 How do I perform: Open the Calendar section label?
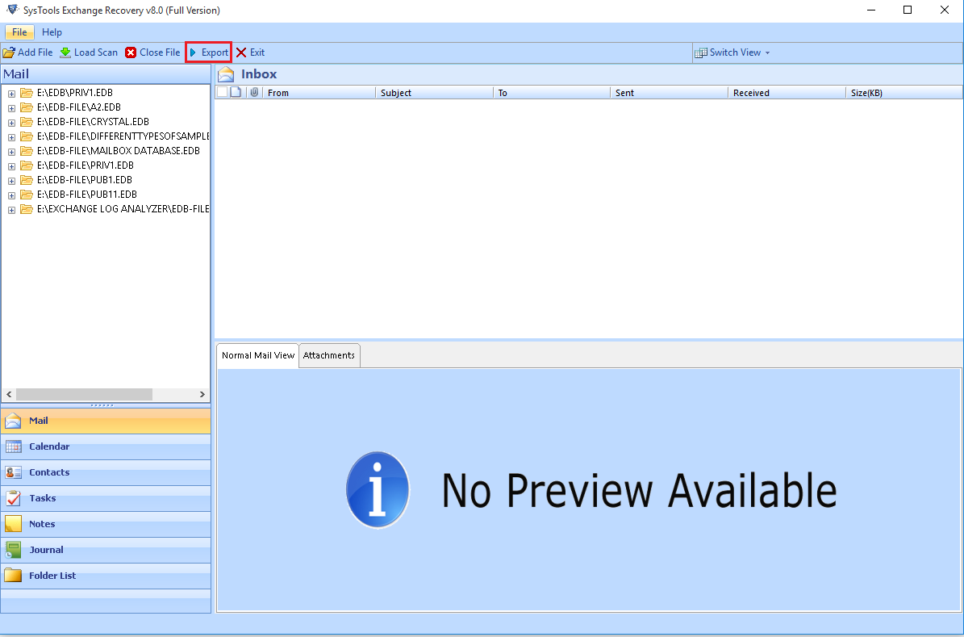pyautogui.click(x=49, y=446)
